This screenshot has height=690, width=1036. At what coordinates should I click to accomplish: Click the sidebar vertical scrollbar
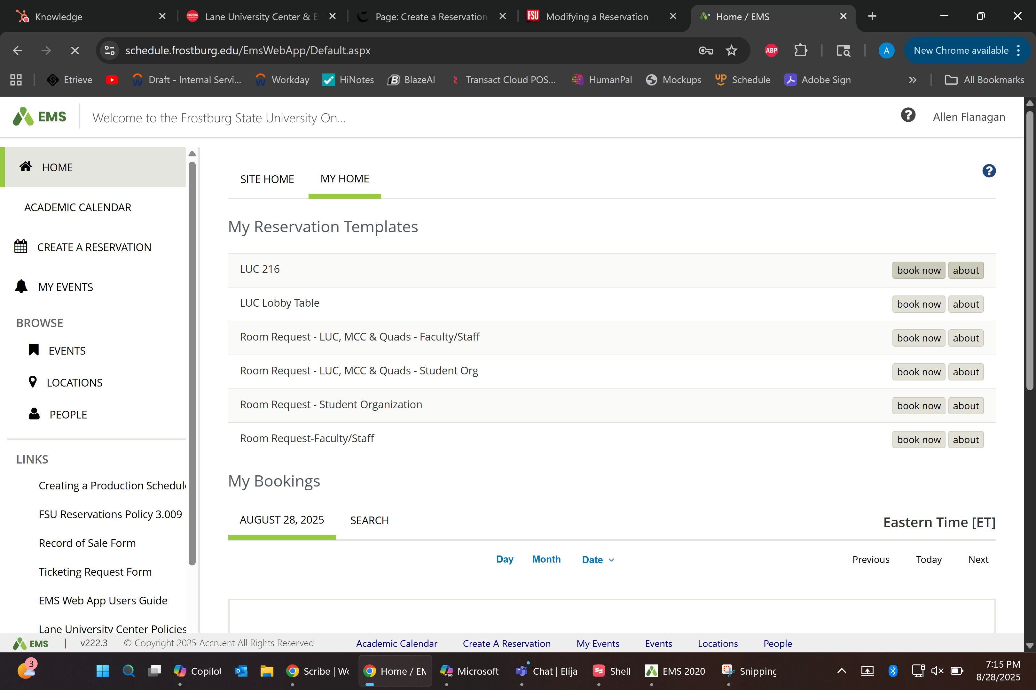click(192, 361)
